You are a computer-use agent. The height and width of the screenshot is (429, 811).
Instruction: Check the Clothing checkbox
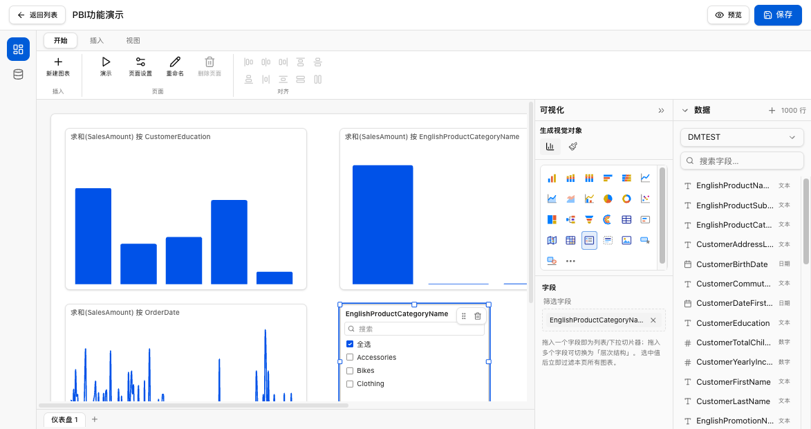350,384
